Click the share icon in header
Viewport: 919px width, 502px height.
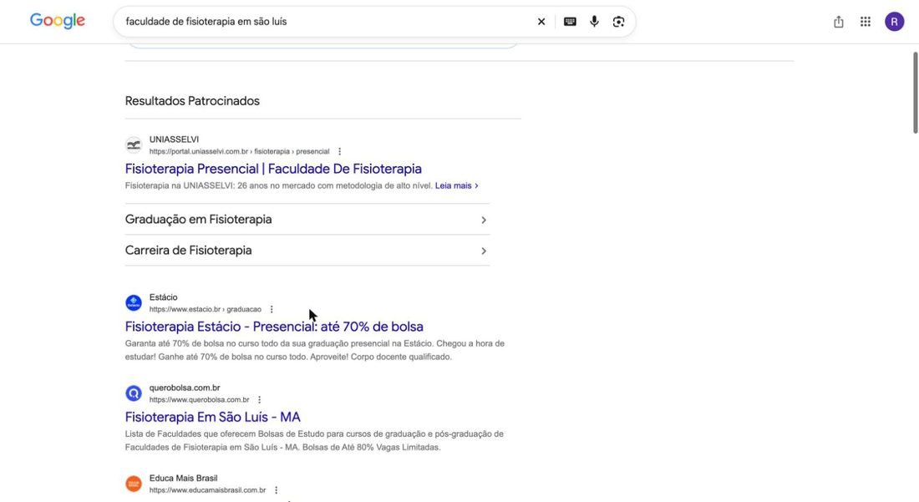pyautogui.click(x=839, y=22)
